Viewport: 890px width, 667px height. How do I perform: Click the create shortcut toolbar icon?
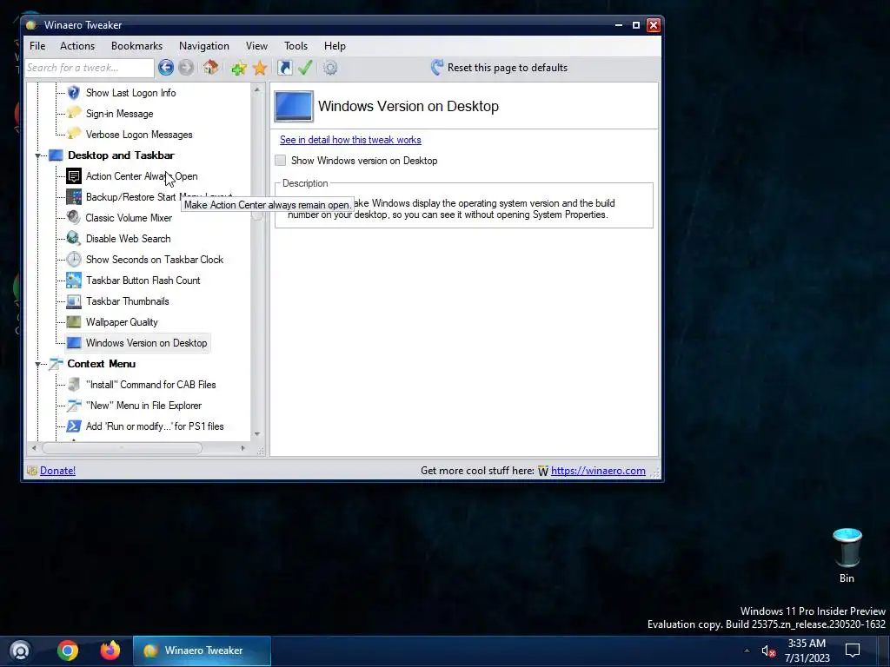click(285, 68)
